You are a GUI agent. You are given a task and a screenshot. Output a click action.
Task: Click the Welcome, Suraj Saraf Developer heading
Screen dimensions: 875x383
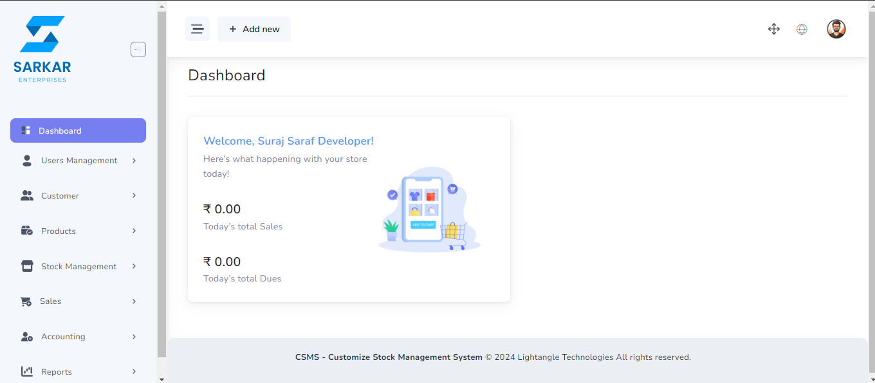288,141
